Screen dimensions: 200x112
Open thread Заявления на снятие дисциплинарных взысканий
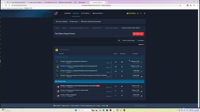point(78,86)
